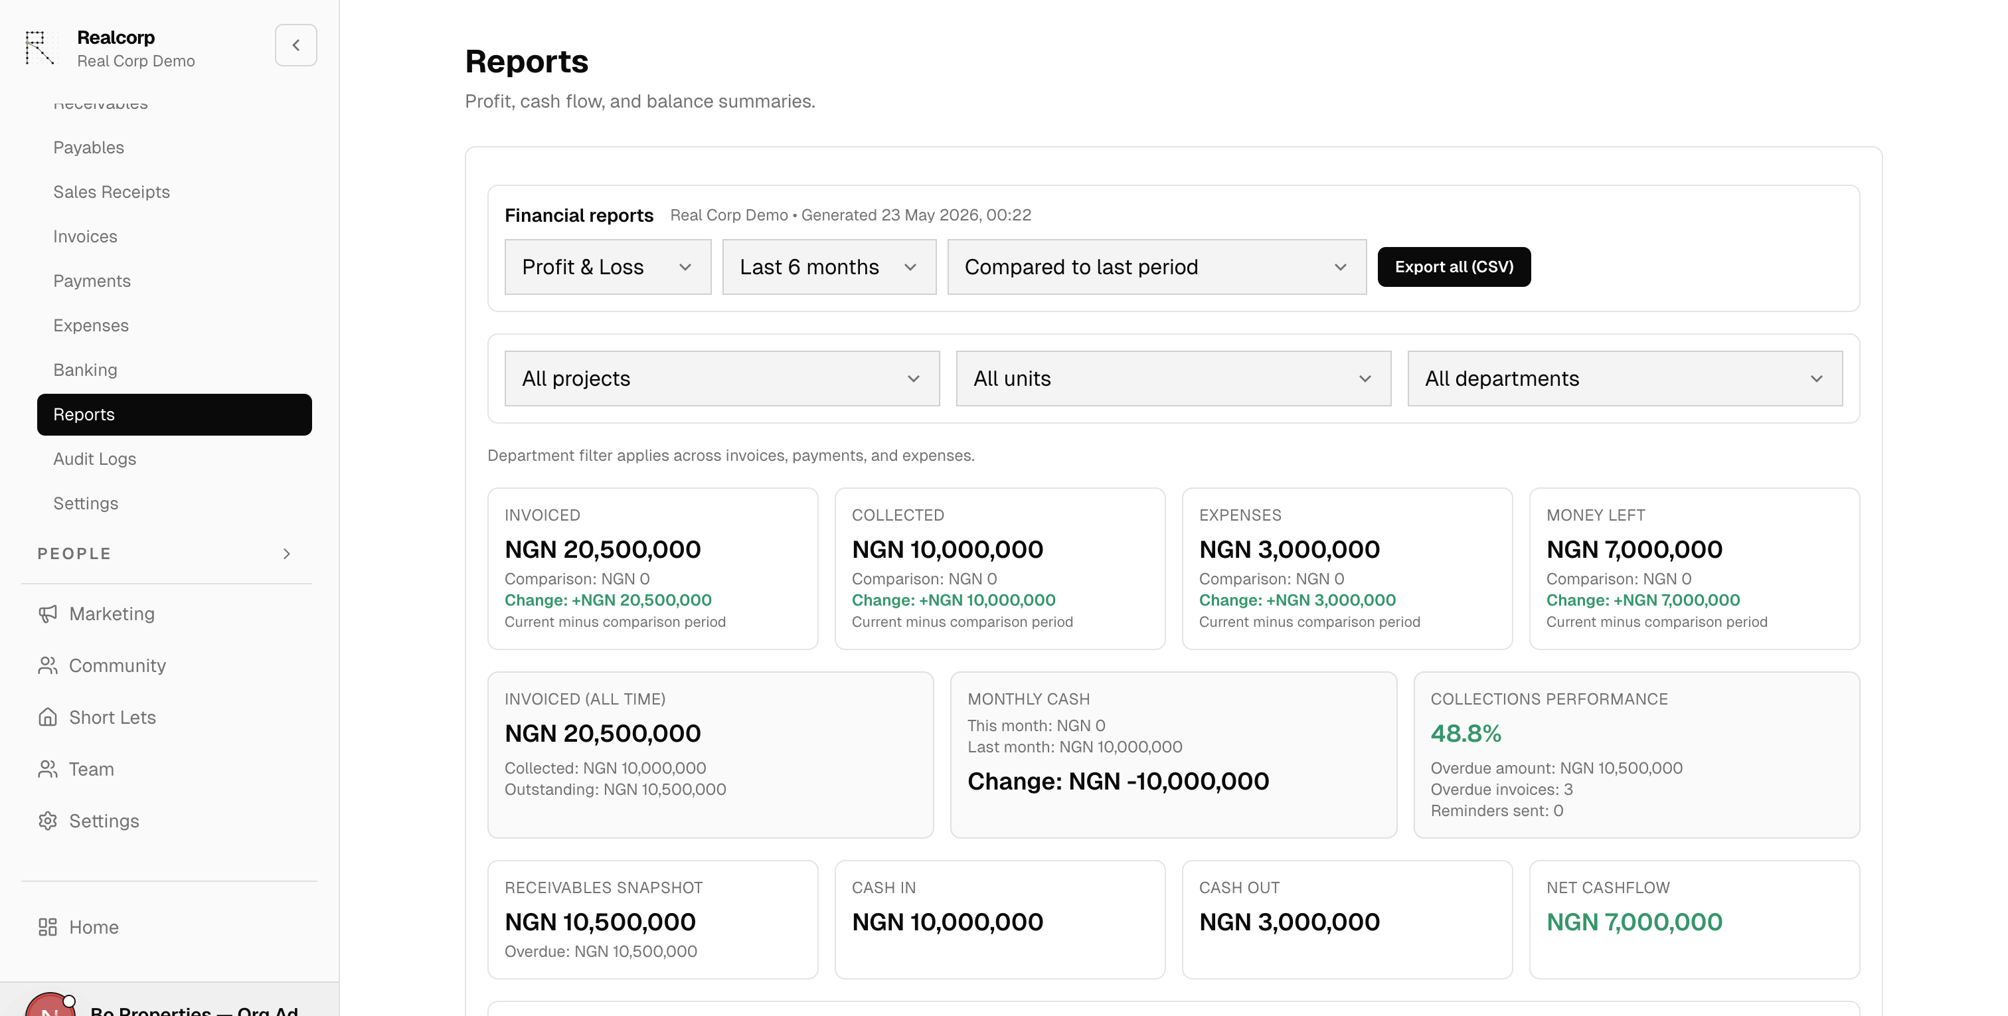Screen dimensions: 2008x1016
Task: Click the 'Change: +NGN 20,500,000' Invoiced text
Action: pos(608,600)
